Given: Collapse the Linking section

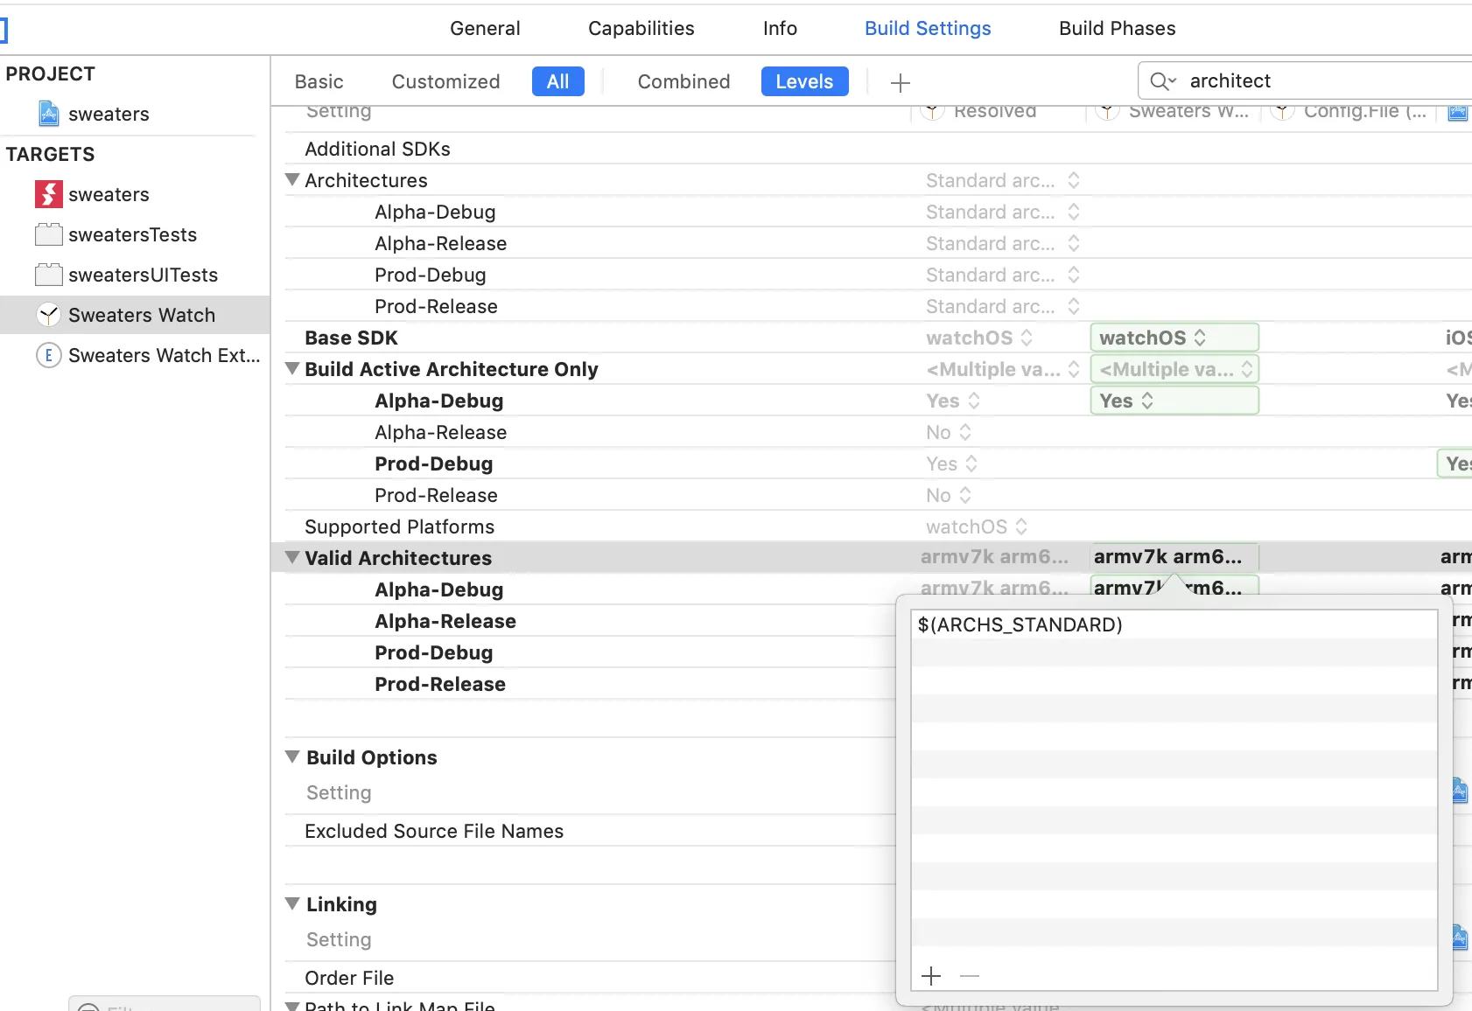Looking at the screenshot, I should [293, 903].
